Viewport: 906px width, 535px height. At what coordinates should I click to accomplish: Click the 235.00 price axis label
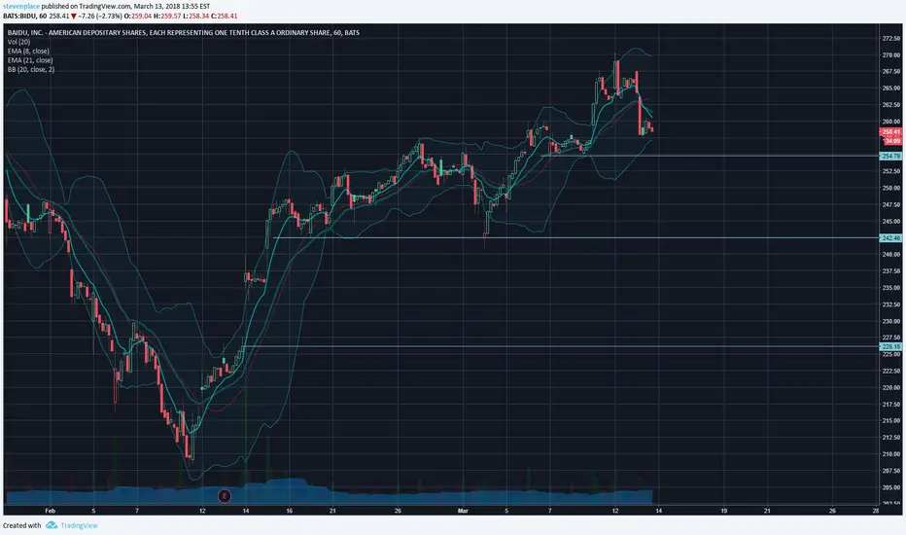coord(891,288)
